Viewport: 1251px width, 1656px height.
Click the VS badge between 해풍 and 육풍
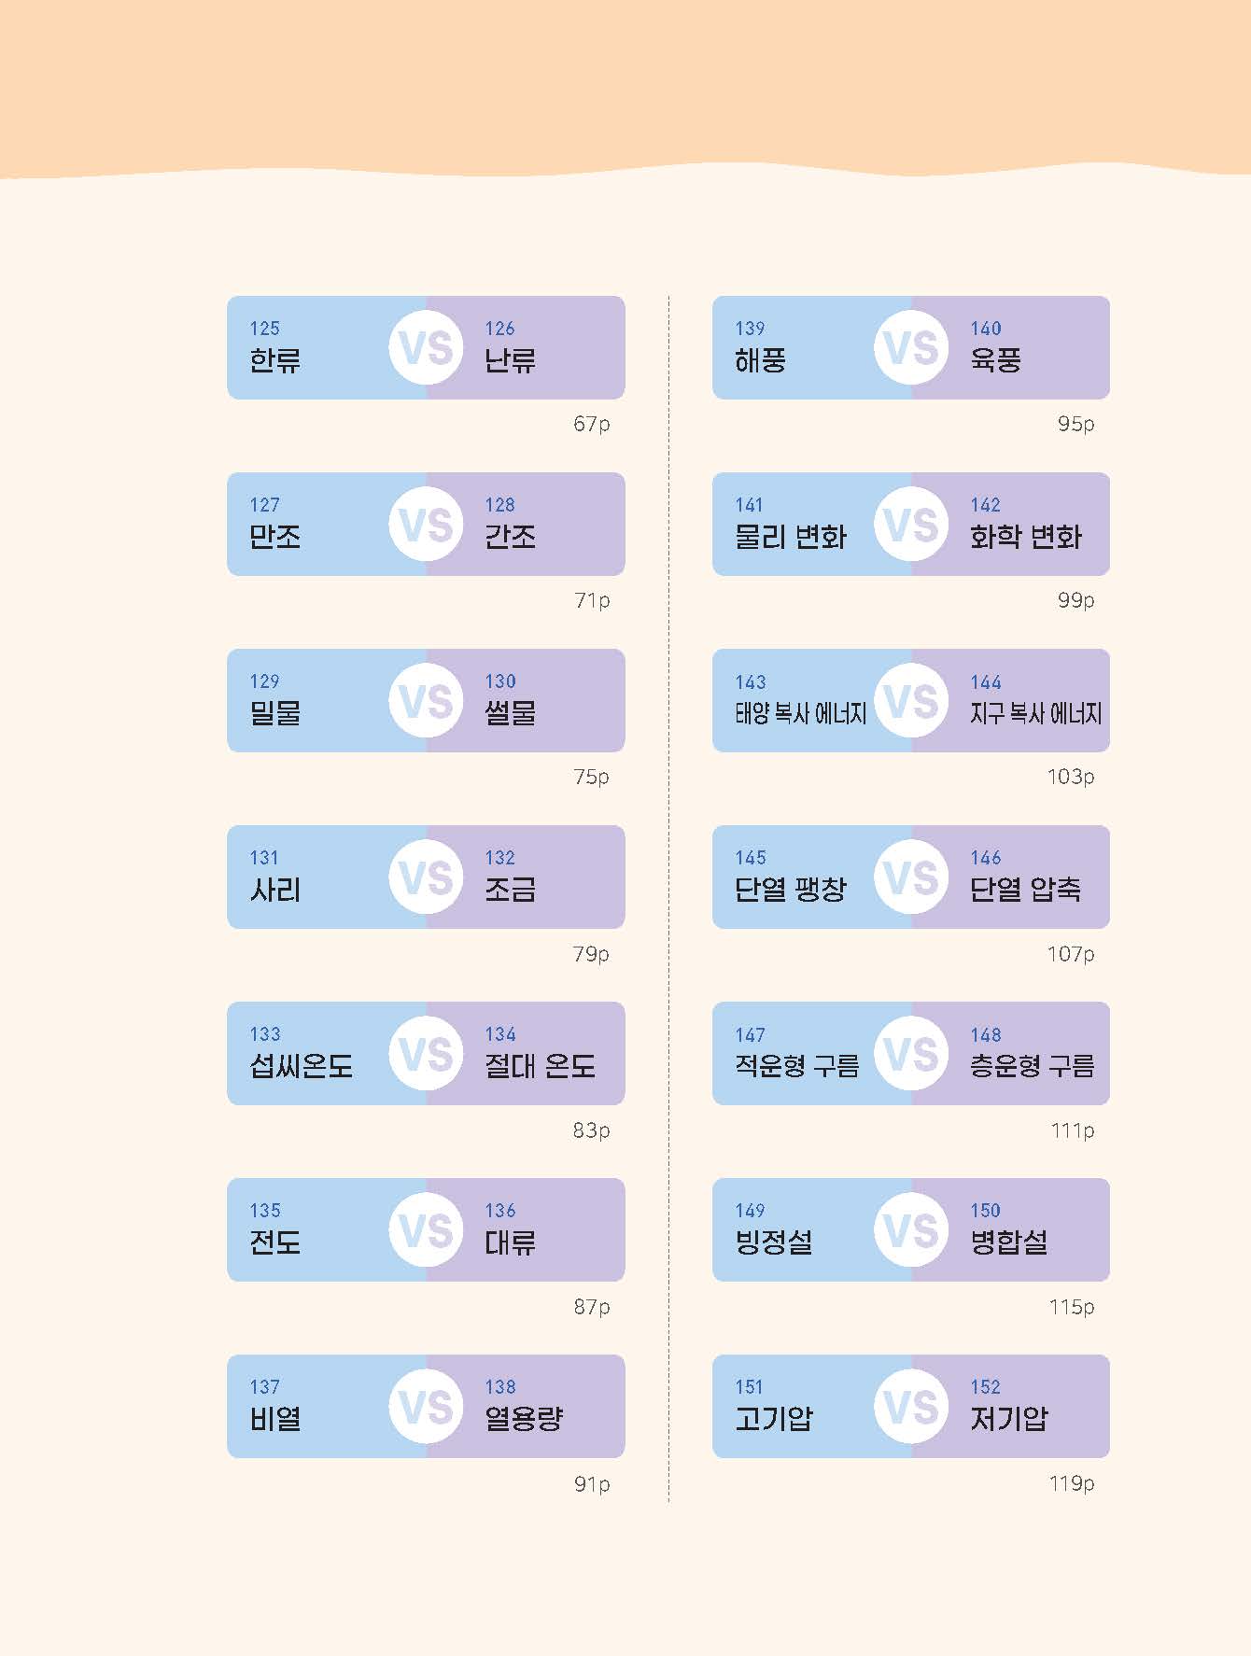(x=911, y=348)
